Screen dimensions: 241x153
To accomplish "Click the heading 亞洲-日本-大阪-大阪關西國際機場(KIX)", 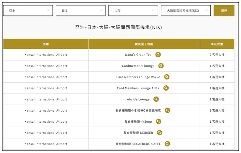I will 119,27.
